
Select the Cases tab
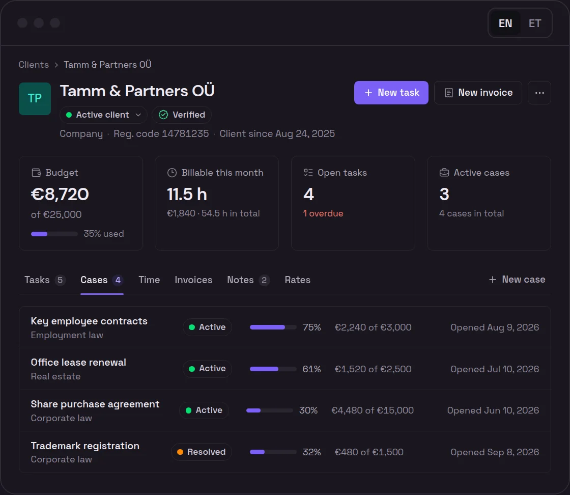pyautogui.click(x=102, y=280)
